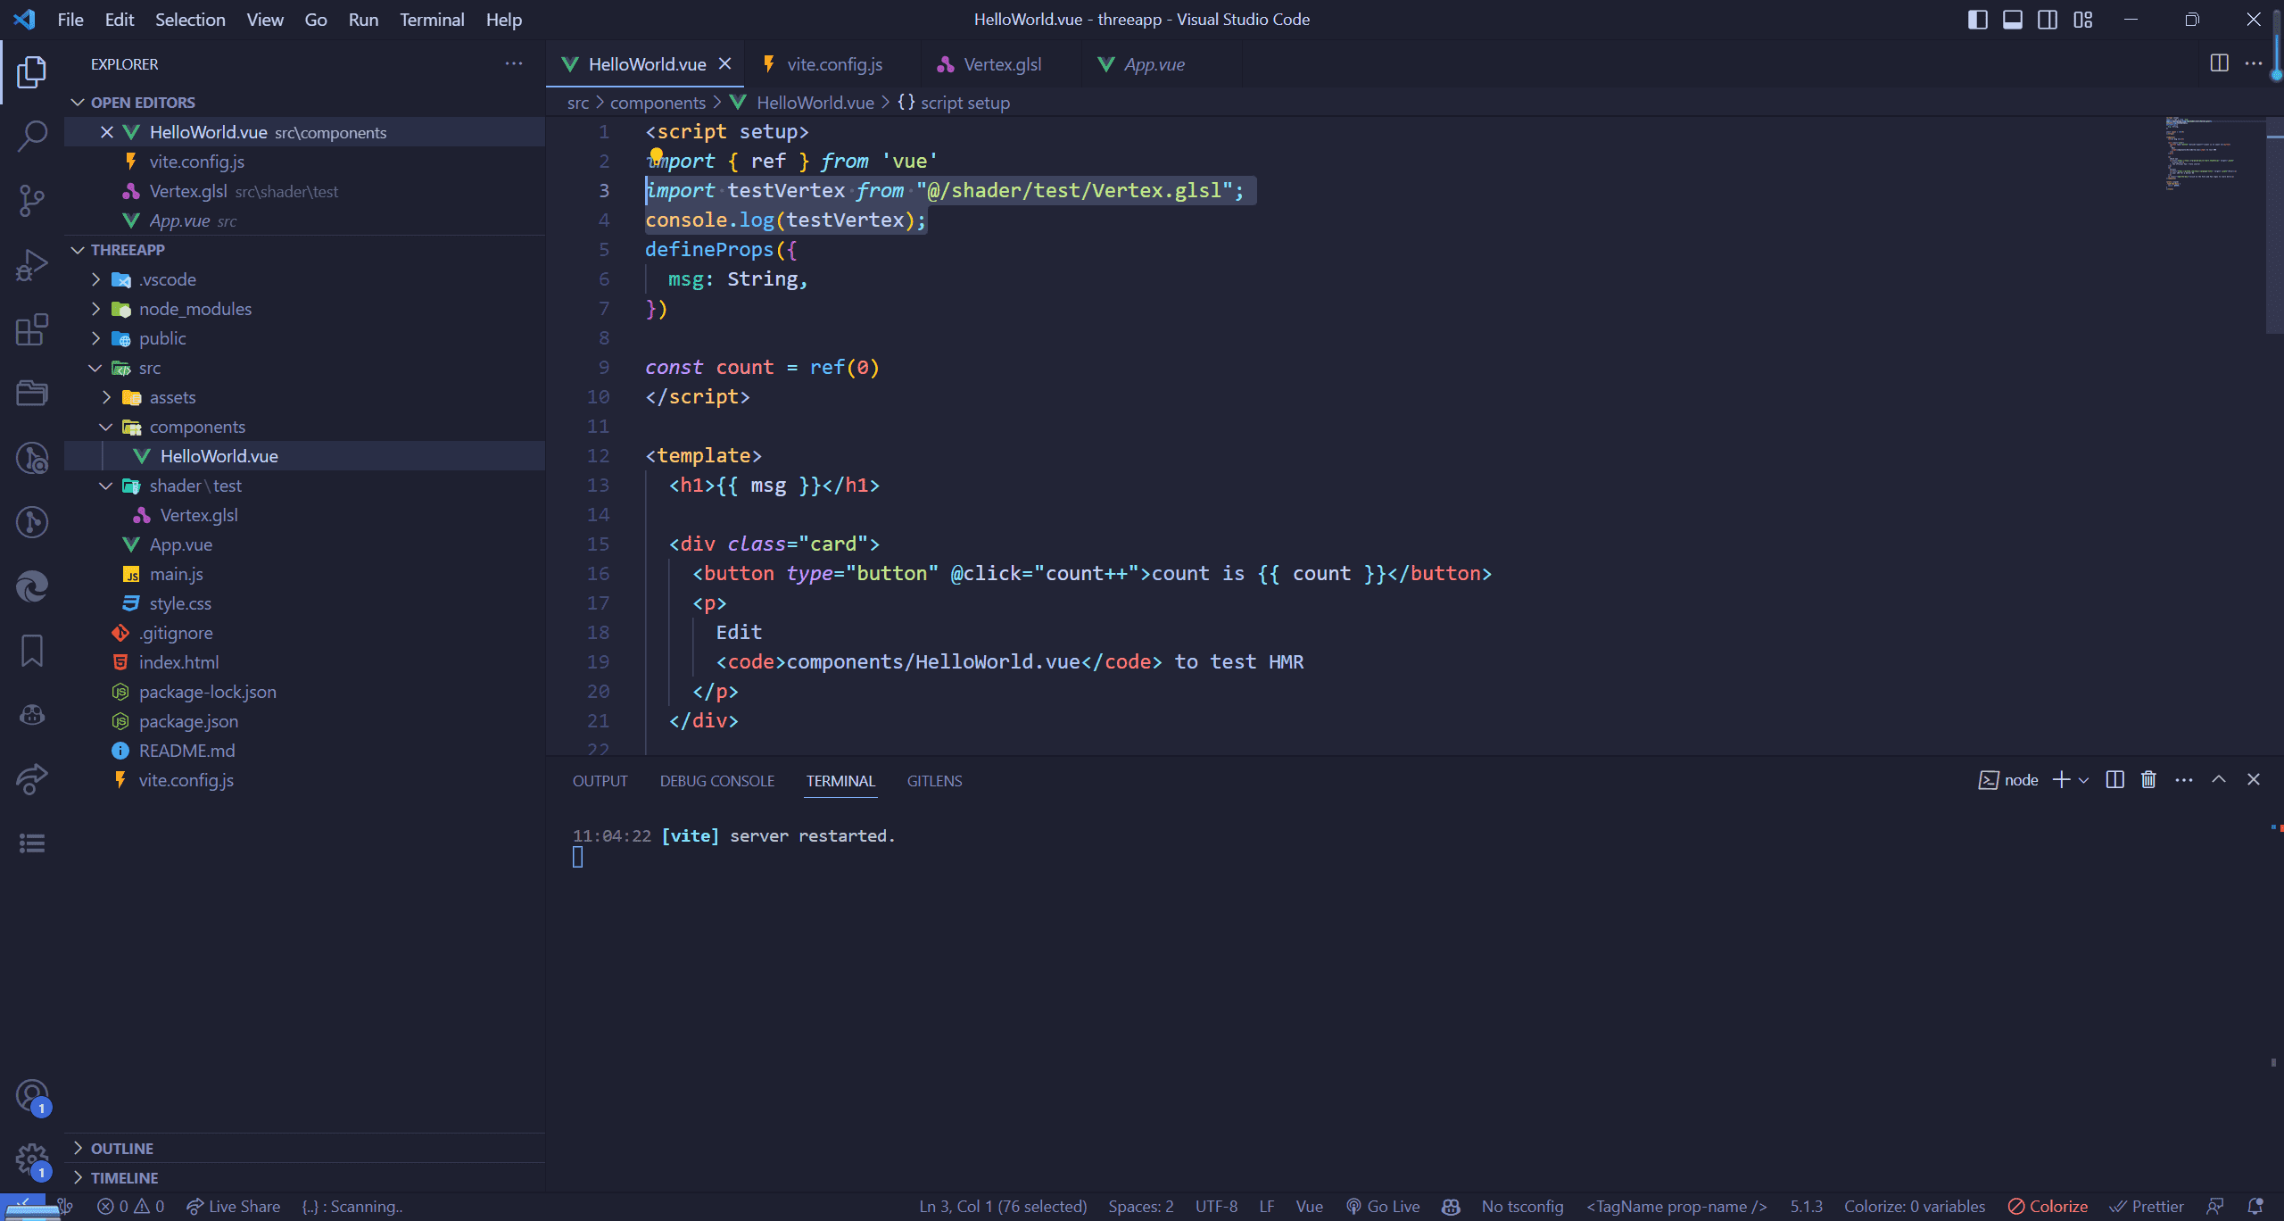Open the Bookmarks view icon
This screenshot has height=1221, width=2284.
point(32,650)
